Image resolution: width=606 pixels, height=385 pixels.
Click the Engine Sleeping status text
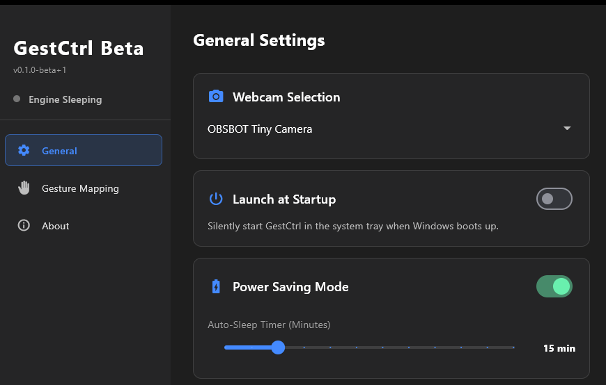tap(65, 99)
